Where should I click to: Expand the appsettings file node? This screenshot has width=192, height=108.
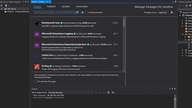(182, 50)
